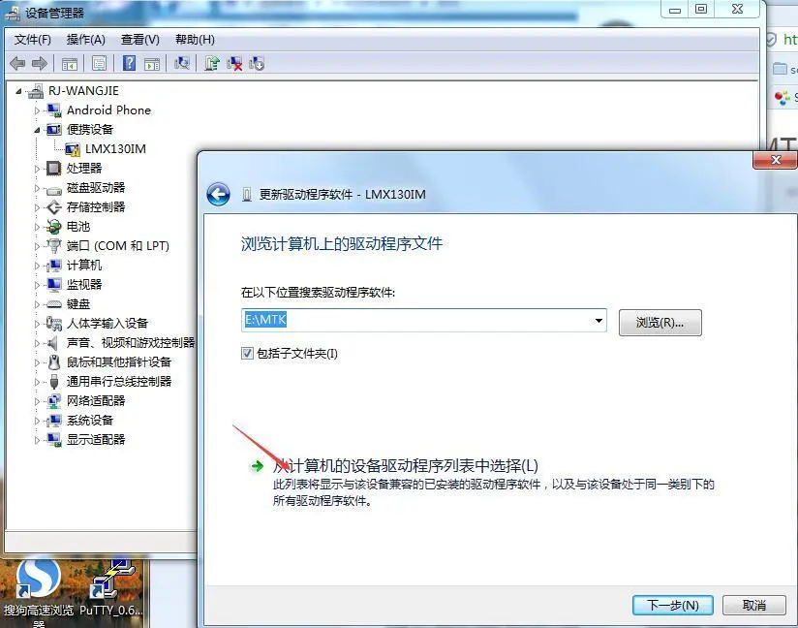Image resolution: width=798 pixels, height=628 pixels.
Task: Click the show properties toolbar icon
Action: point(99,63)
